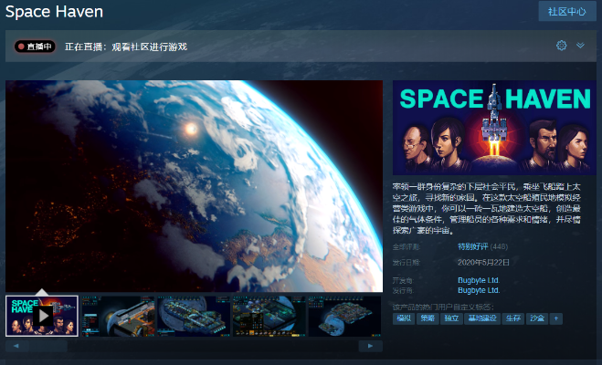Open Bugbyte Ltd. publisher link
Image resolution: width=602 pixels, height=365 pixels.
tap(479, 290)
